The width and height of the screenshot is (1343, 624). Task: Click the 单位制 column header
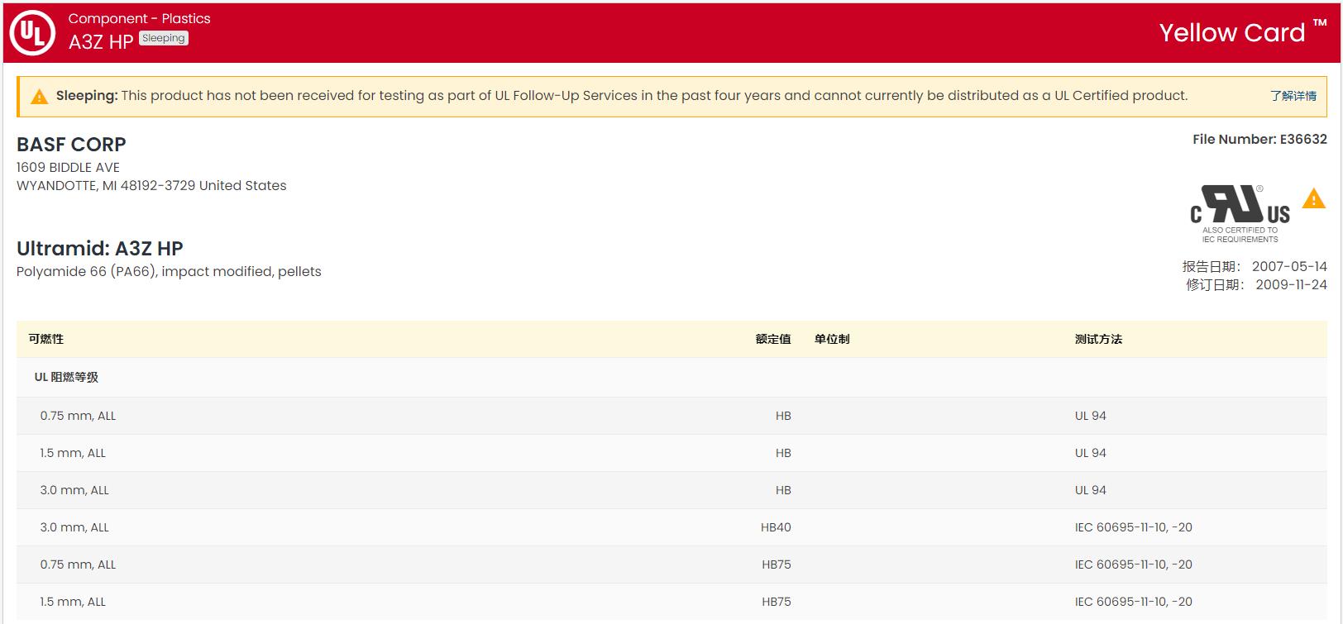[x=832, y=339]
